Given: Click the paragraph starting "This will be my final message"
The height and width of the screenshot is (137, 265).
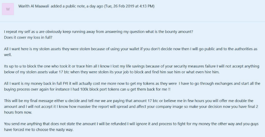Looking at the screenshot, I should [131, 107].
